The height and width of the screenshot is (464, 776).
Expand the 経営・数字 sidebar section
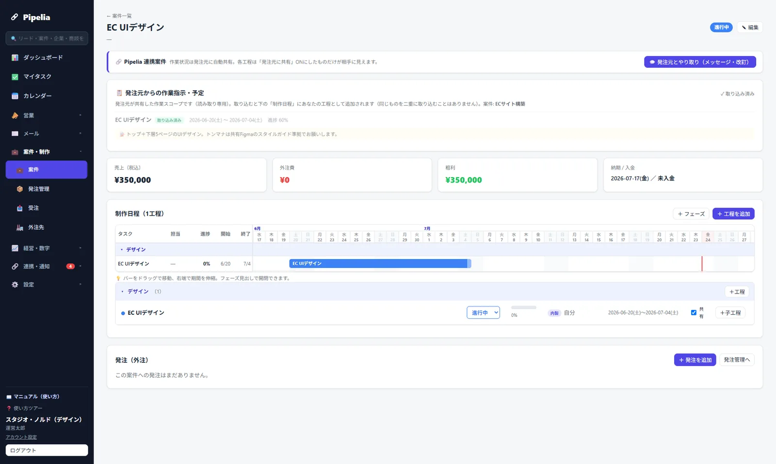pos(81,248)
